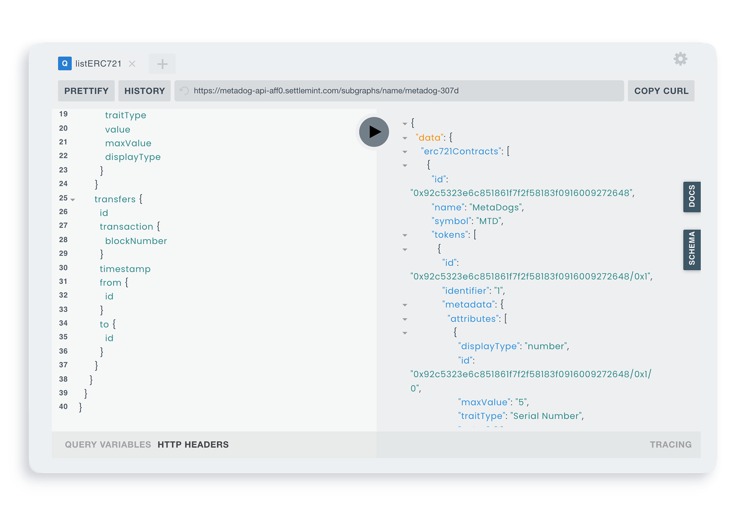Open the DOCS side panel
Viewport: 737px width, 531px height.
point(692,197)
